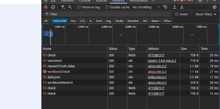Image resolution: width=220 pixels, height=109 pixels.
Task: Toggle the filter funnel icon
Action: (x=63, y=7)
